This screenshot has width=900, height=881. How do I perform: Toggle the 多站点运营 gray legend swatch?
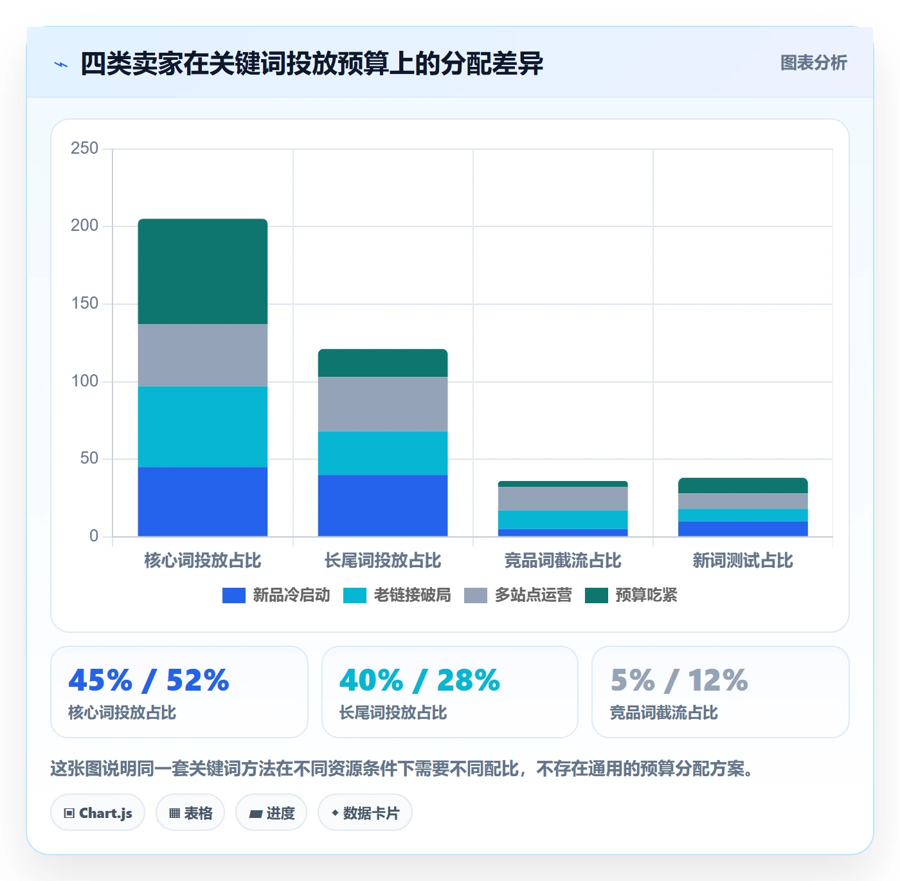click(476, 595)
